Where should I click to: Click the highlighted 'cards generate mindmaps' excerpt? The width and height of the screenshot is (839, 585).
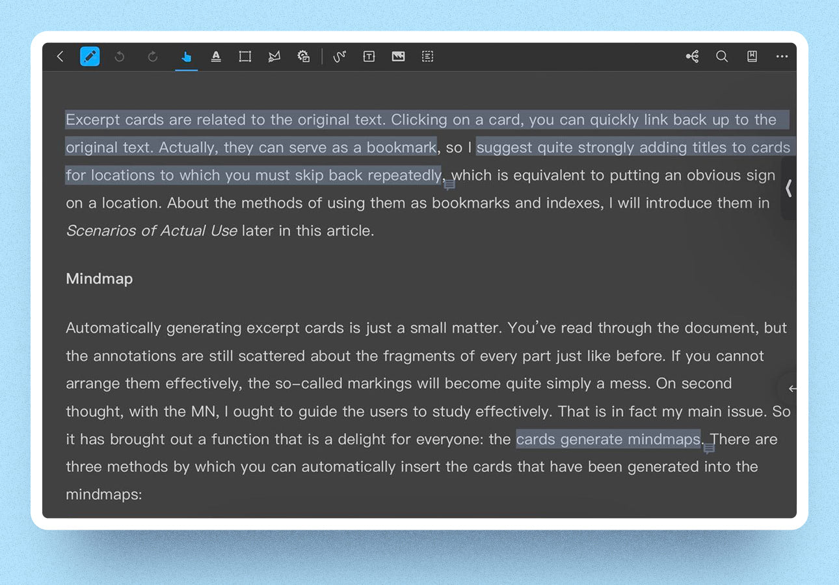608,439
